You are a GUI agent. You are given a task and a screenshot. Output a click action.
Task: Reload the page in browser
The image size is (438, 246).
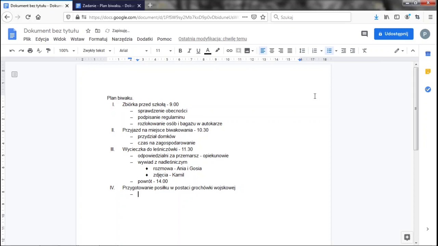click(28, 17)
